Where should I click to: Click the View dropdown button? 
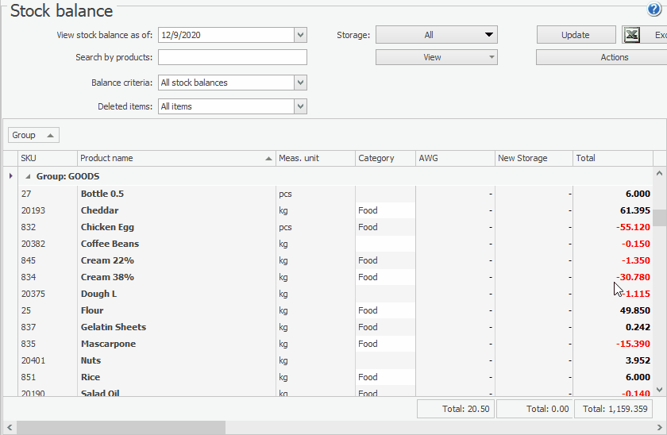pyautogui.click(x=436, y=57)
